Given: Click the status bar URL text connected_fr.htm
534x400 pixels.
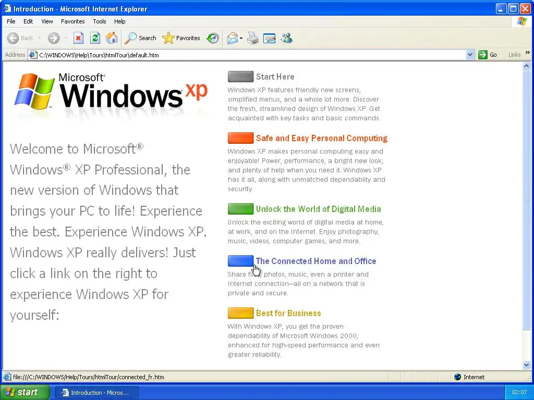Looking at the screenshot, I should click(89, 377).
